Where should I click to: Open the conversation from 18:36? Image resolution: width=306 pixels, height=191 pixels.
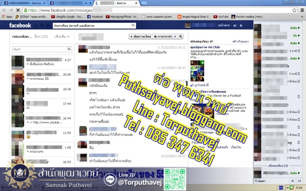pos(42,91)
